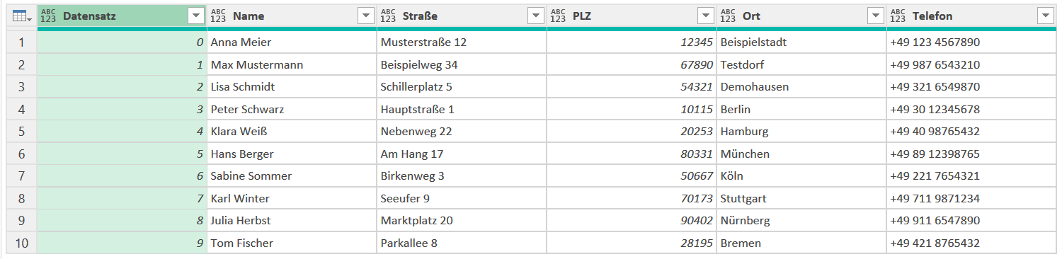Open the table menu icon in top-left corner
The image size is (1062, 259).
coord(21,16)
